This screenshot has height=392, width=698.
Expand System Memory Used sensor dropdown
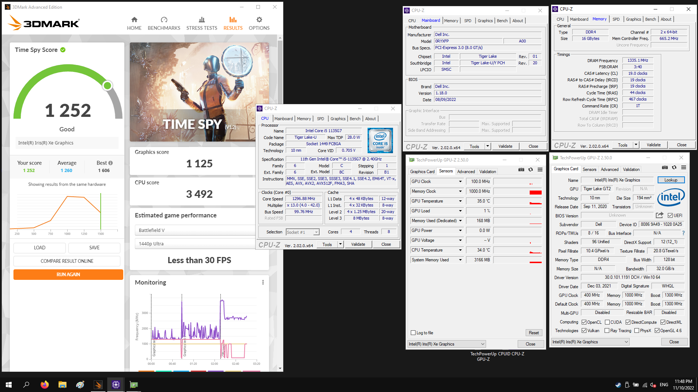coord(460,260)
